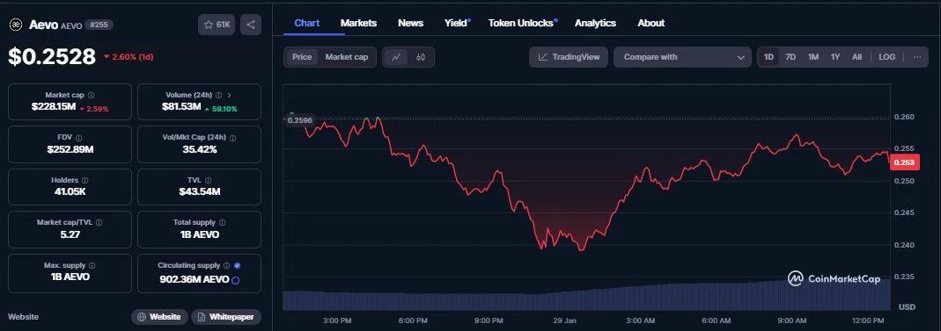Open the chart more options ellipsis

[x=917, y=57]
